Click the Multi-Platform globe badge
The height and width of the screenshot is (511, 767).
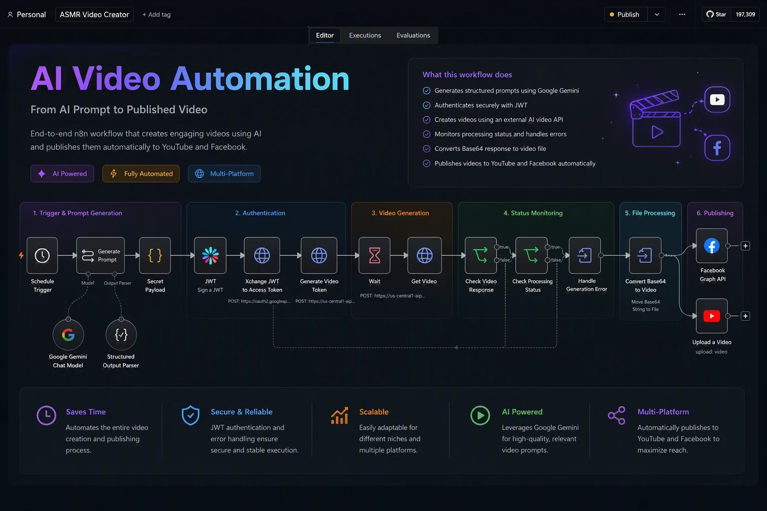coord(224,174)
